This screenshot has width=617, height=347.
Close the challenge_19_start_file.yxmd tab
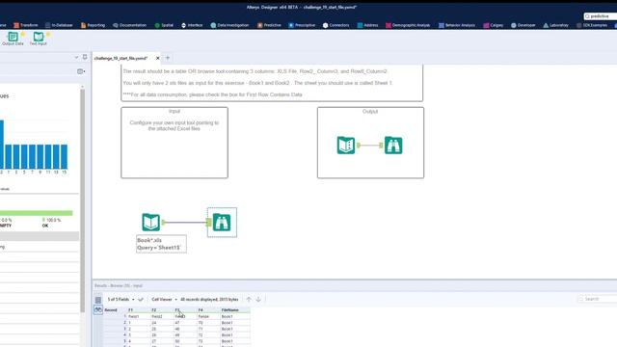click(x=158, y=58)
